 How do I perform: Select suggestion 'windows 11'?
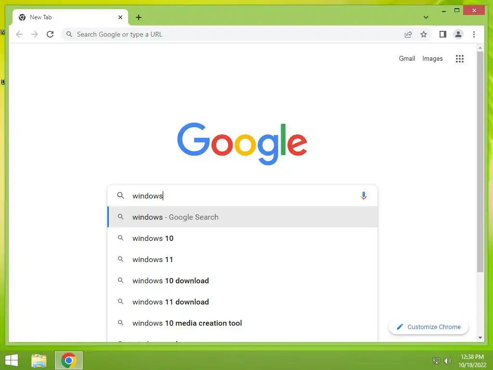(x=243, y=259)
